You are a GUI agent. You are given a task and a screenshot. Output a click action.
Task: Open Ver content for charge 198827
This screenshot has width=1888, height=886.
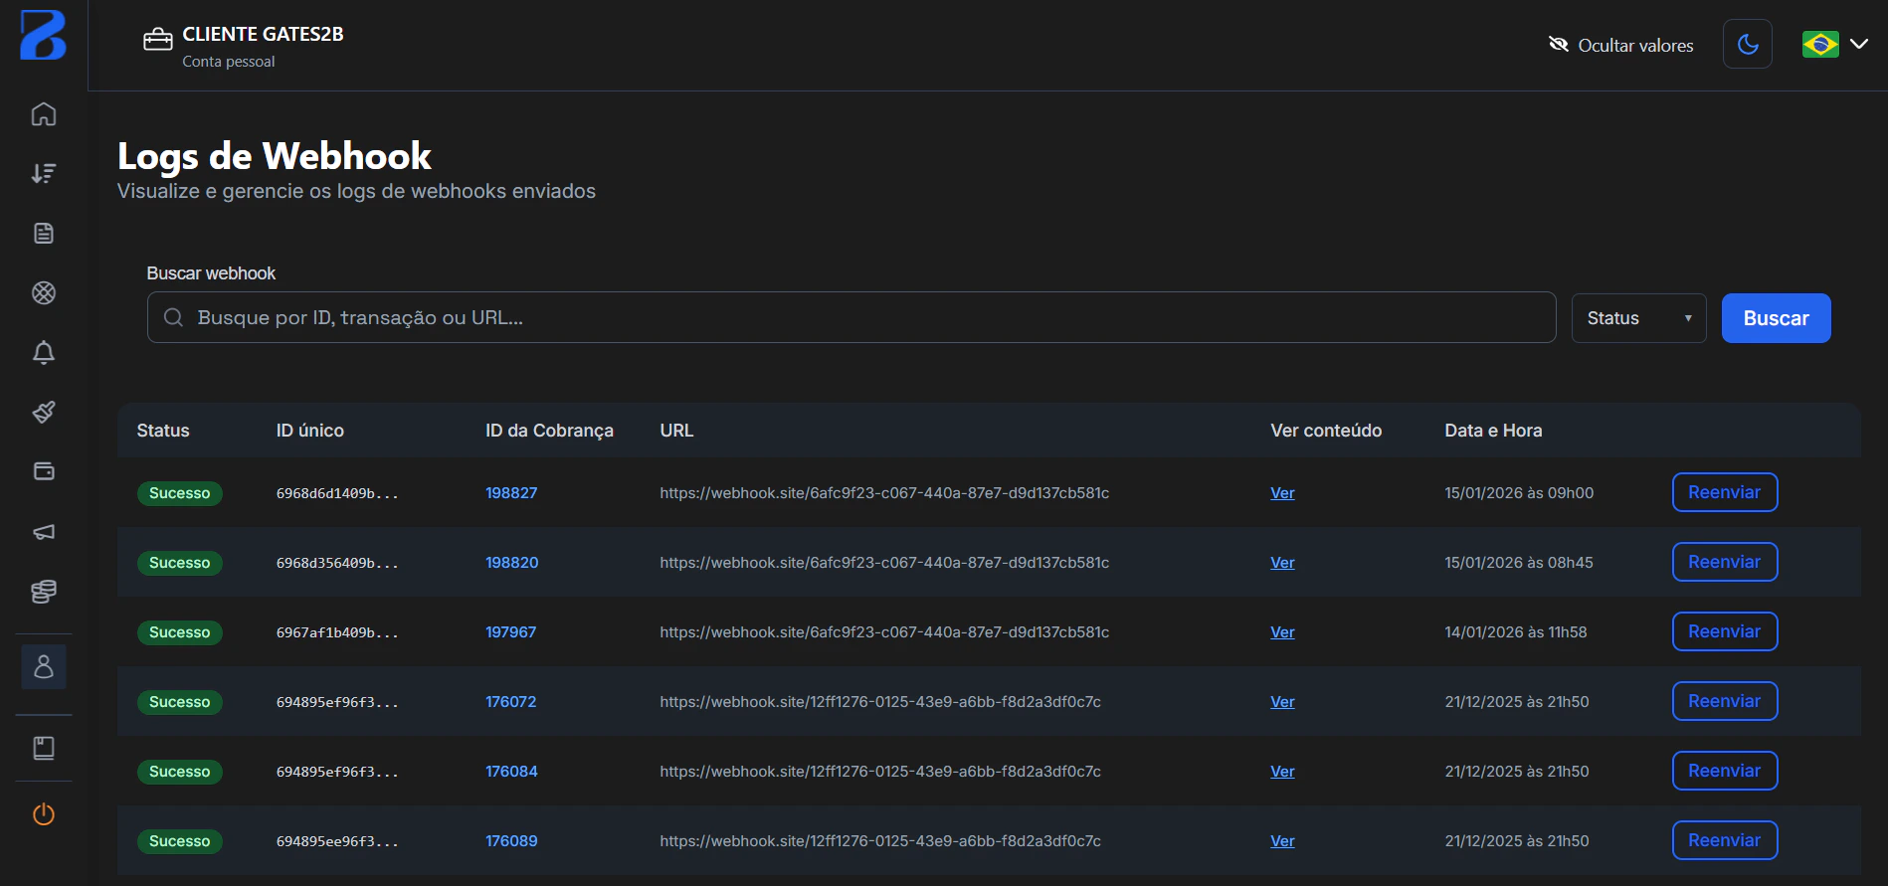[x=1282, y=493]
